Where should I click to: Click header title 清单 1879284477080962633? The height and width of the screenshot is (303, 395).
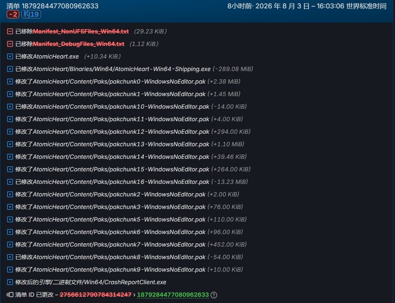click(x=52, y=6)
